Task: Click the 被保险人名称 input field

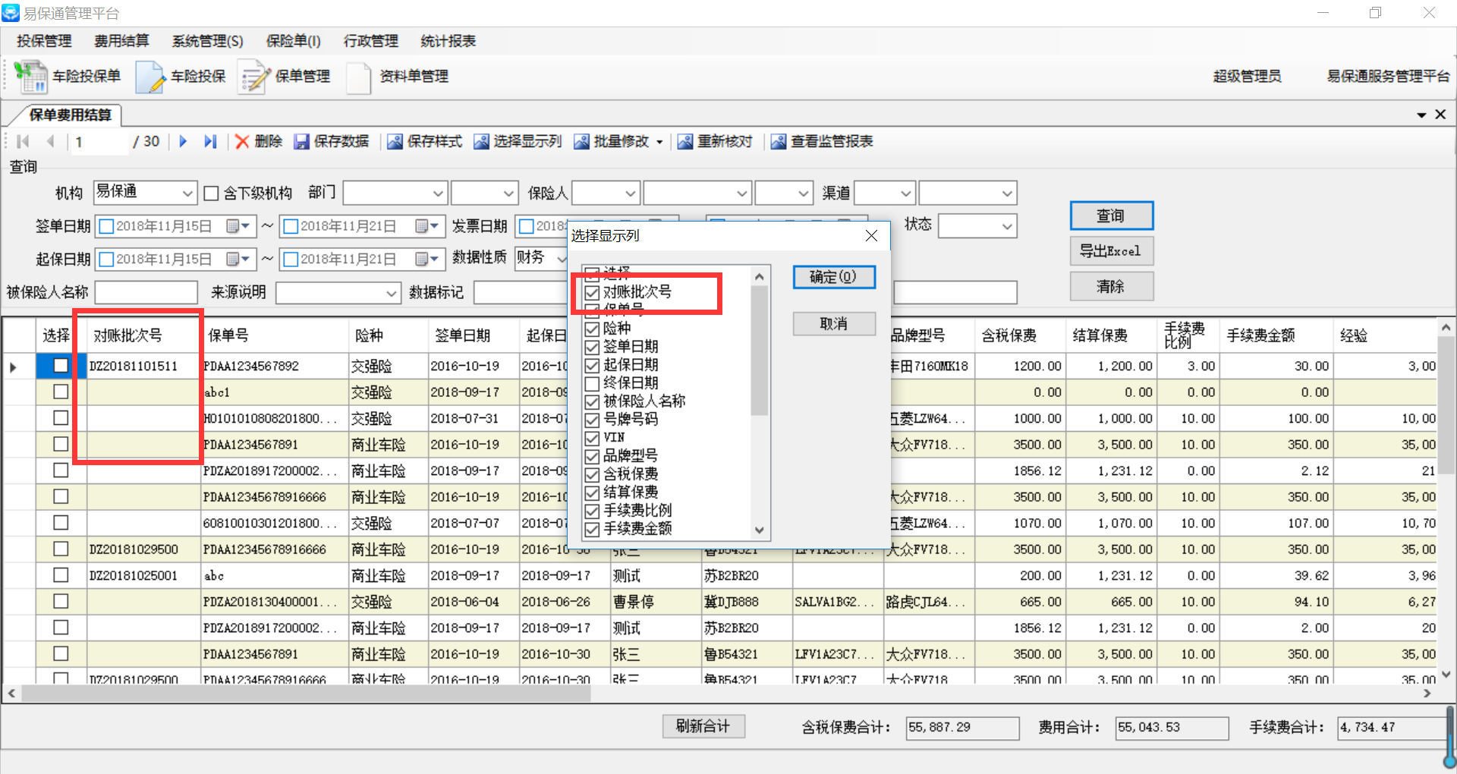Action: tap(146, 293)
